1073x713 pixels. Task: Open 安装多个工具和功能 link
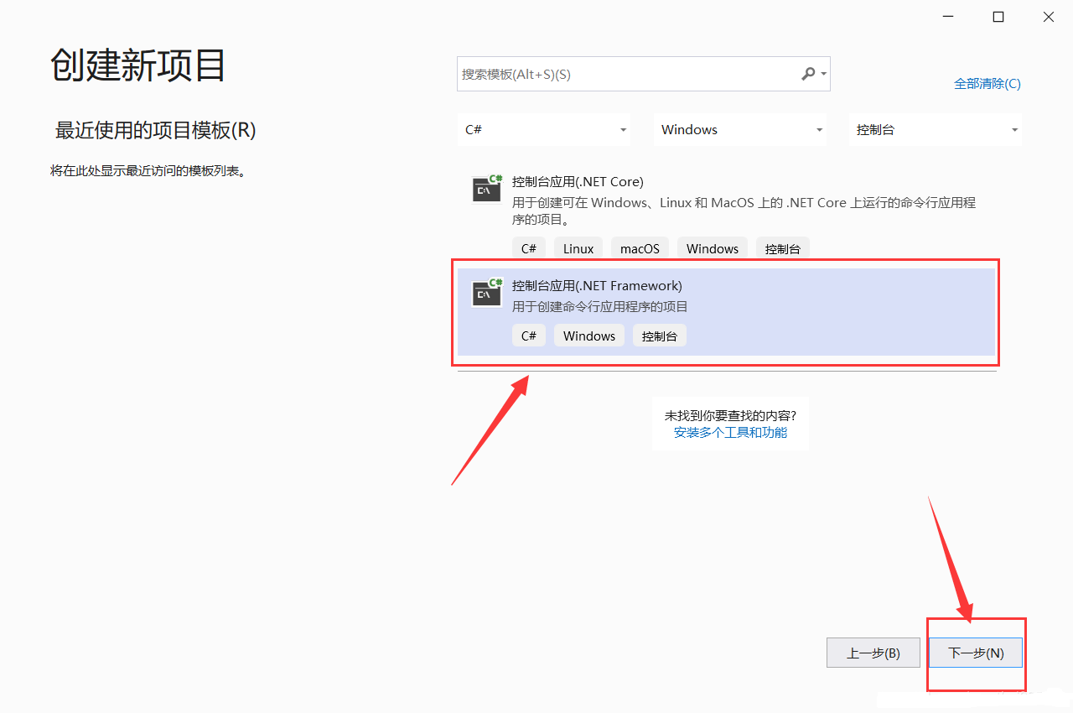click(730, 433)
